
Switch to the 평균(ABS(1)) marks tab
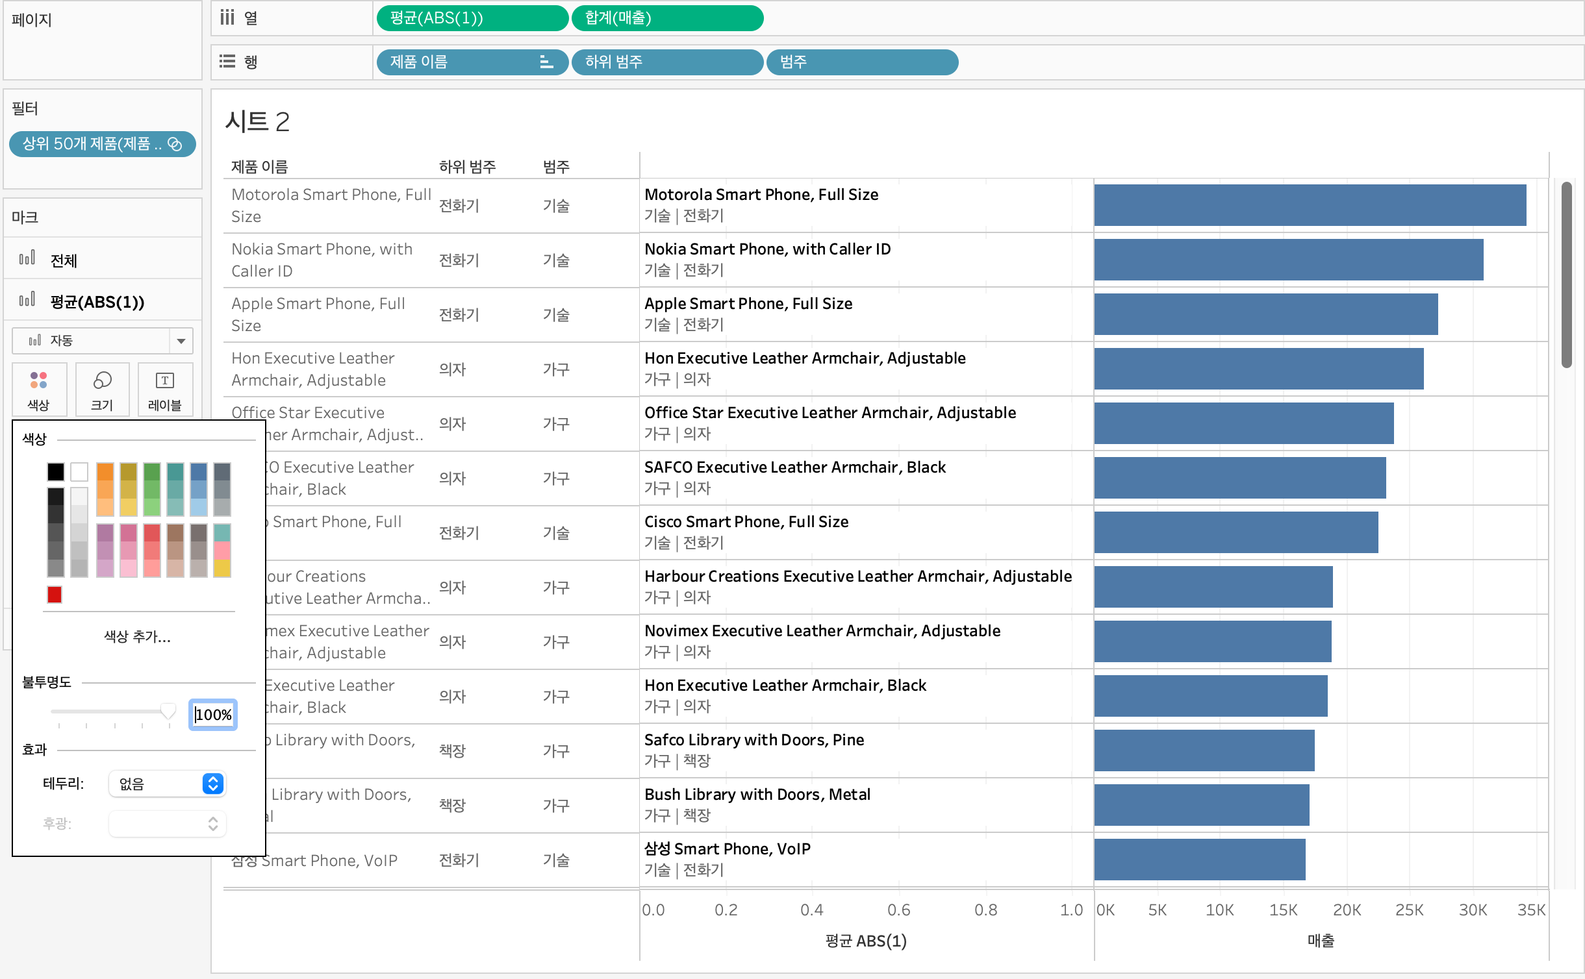click(x=103, y=301)
